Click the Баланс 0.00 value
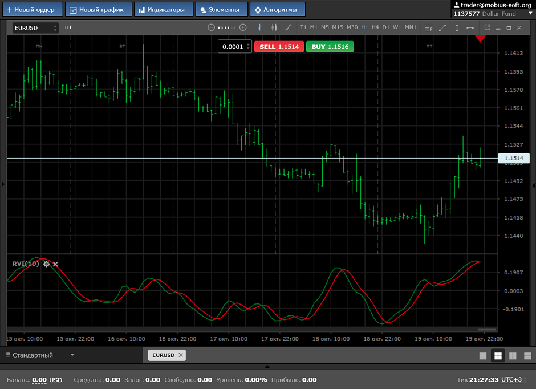 pyautogui.click(x=39, y=380)
